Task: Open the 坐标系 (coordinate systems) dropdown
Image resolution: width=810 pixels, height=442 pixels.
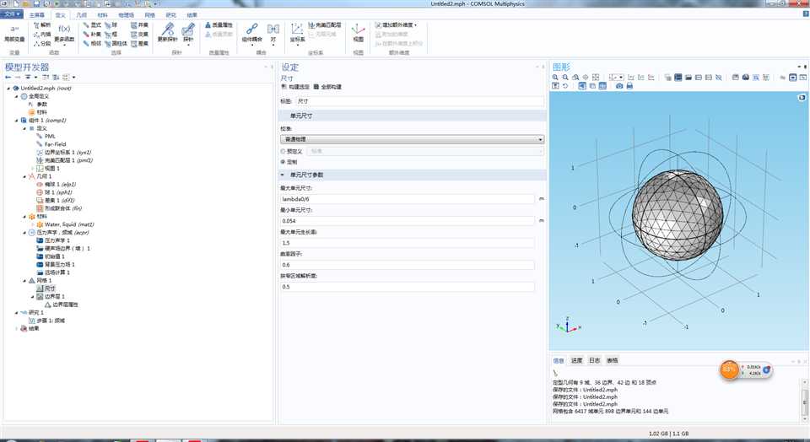Action: [298, 33]
